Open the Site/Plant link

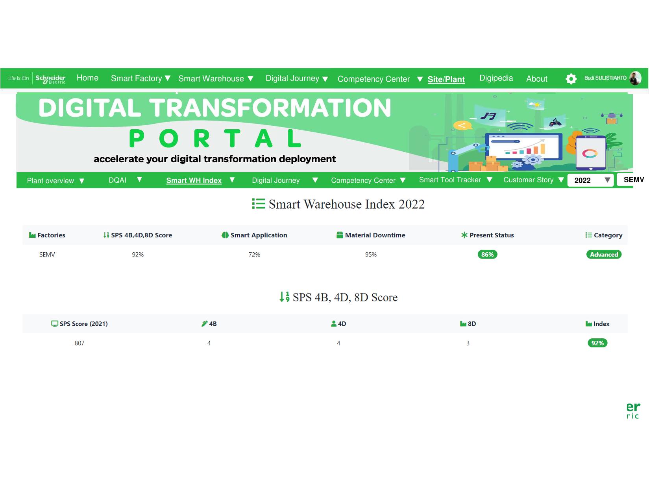(x=446, y=79)
